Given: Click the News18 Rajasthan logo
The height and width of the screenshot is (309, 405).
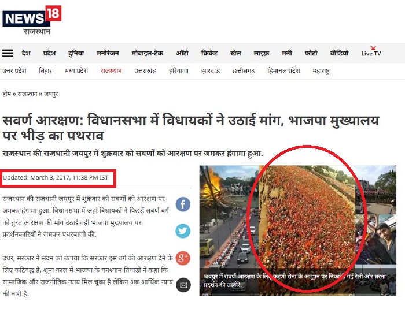Looking at the screenshot, I should click(x=32, y=20).
